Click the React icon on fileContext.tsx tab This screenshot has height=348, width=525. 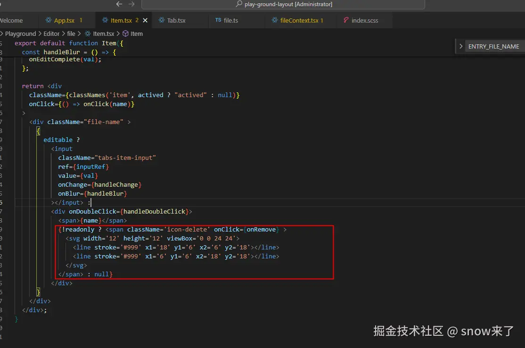pos(275,20)
